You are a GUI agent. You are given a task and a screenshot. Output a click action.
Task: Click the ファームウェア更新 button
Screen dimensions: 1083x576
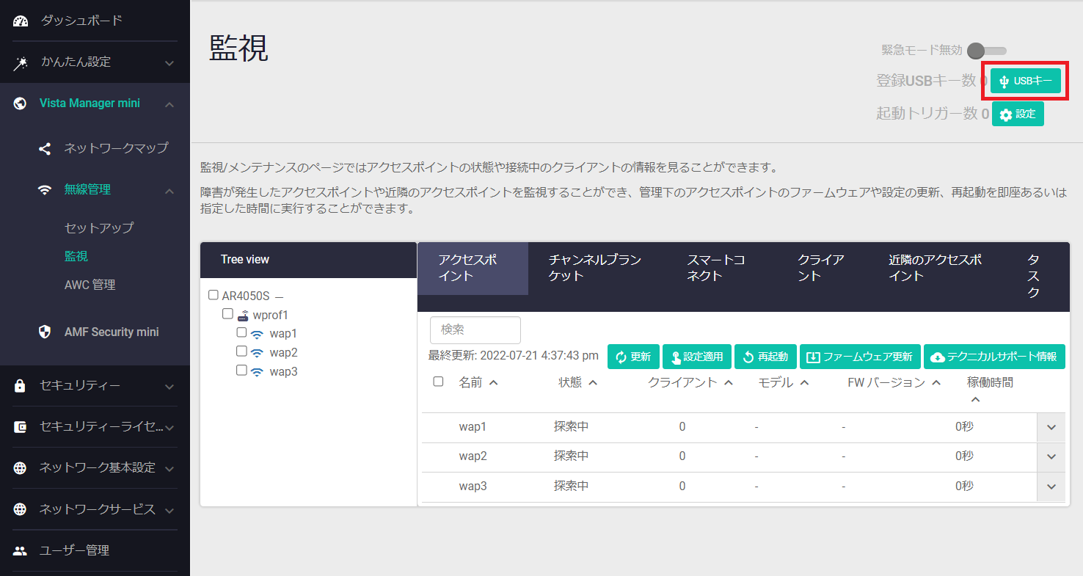(x=859, y=357)
